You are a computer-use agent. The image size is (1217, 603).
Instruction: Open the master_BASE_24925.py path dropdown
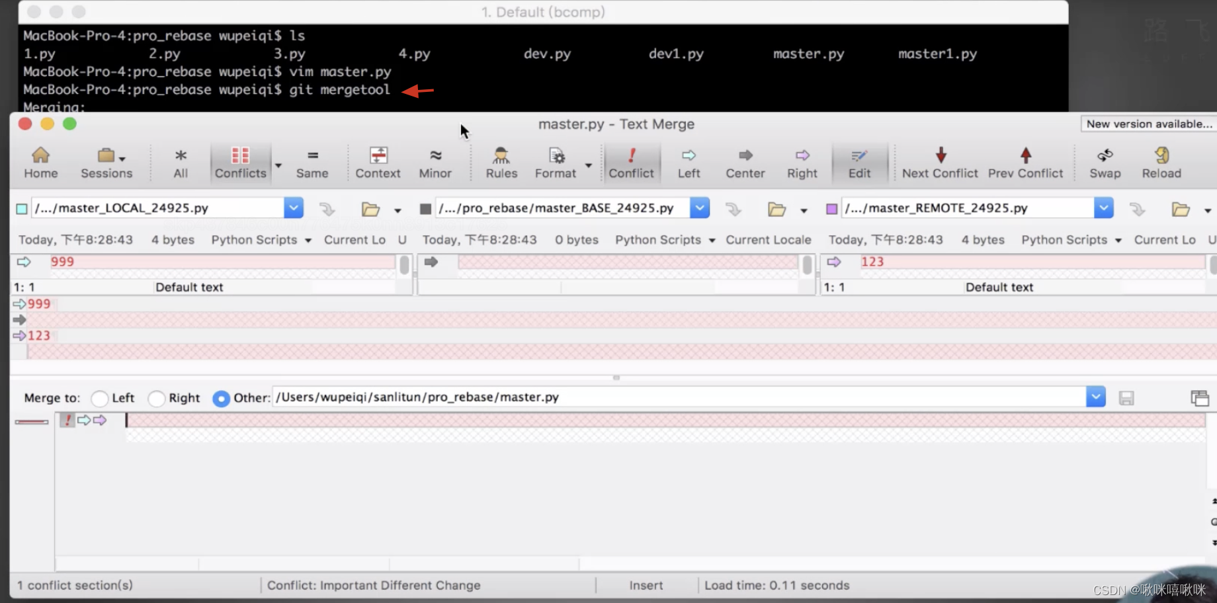700,208
